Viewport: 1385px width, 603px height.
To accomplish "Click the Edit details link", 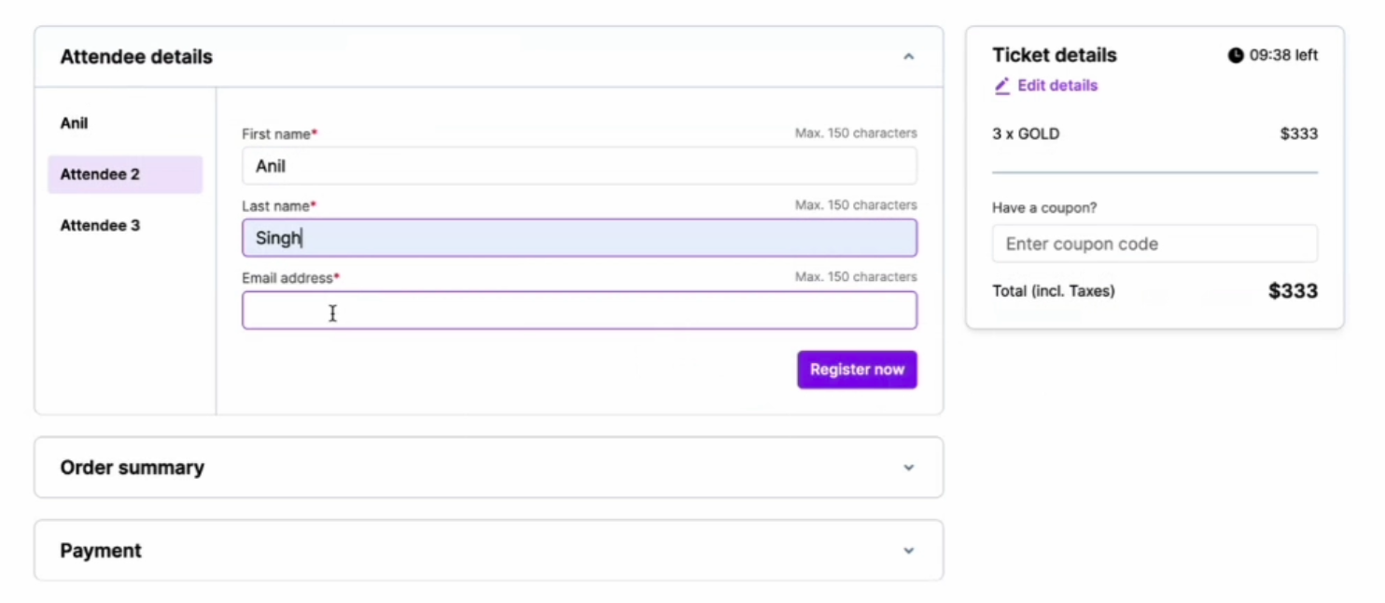I will (x=1056, y=86).
